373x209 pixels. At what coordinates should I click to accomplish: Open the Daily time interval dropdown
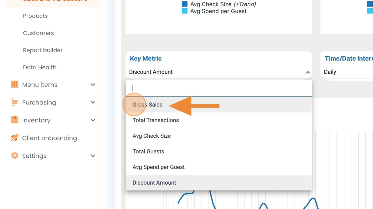point(347,72)
